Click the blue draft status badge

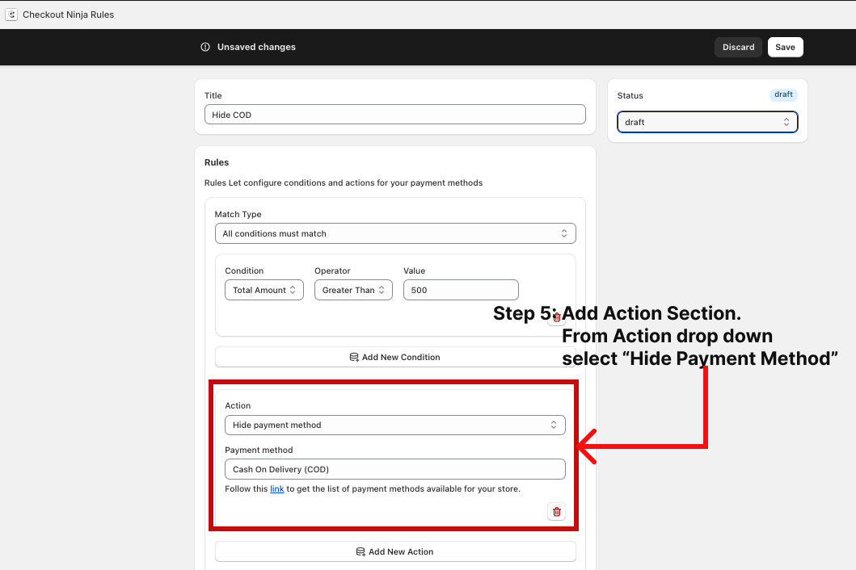pyautogui.click(x=783, y=94)
